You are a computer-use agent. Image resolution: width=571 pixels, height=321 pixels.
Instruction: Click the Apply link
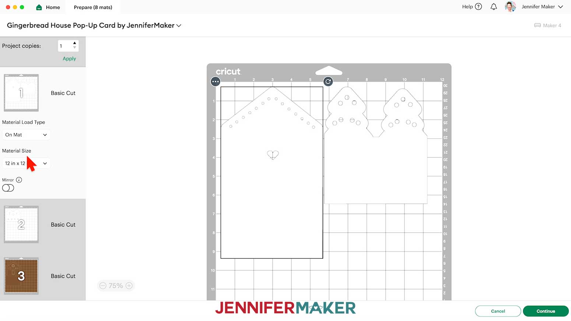coord(69,59)
